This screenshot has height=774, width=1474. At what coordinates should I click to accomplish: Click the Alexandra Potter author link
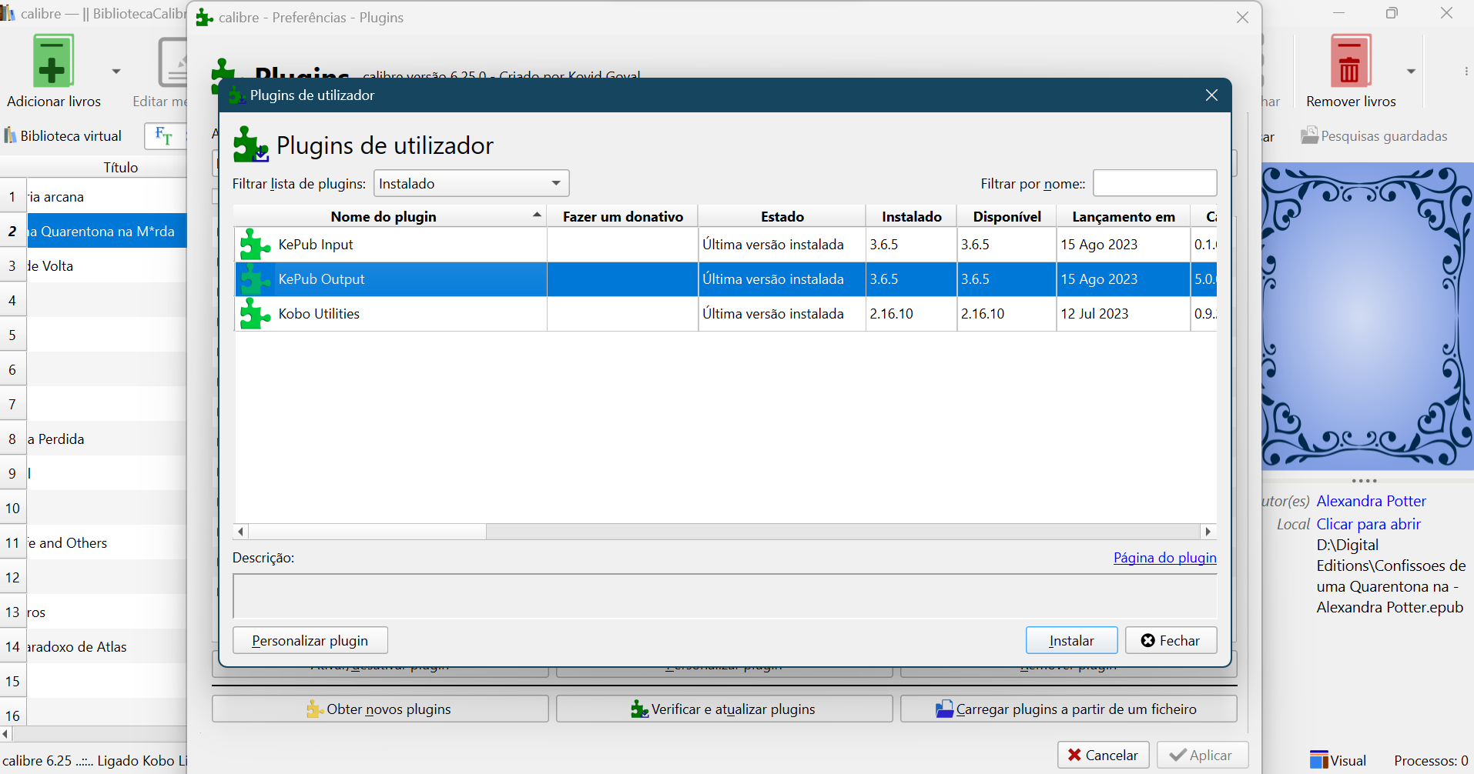(x=1371, y=501)
